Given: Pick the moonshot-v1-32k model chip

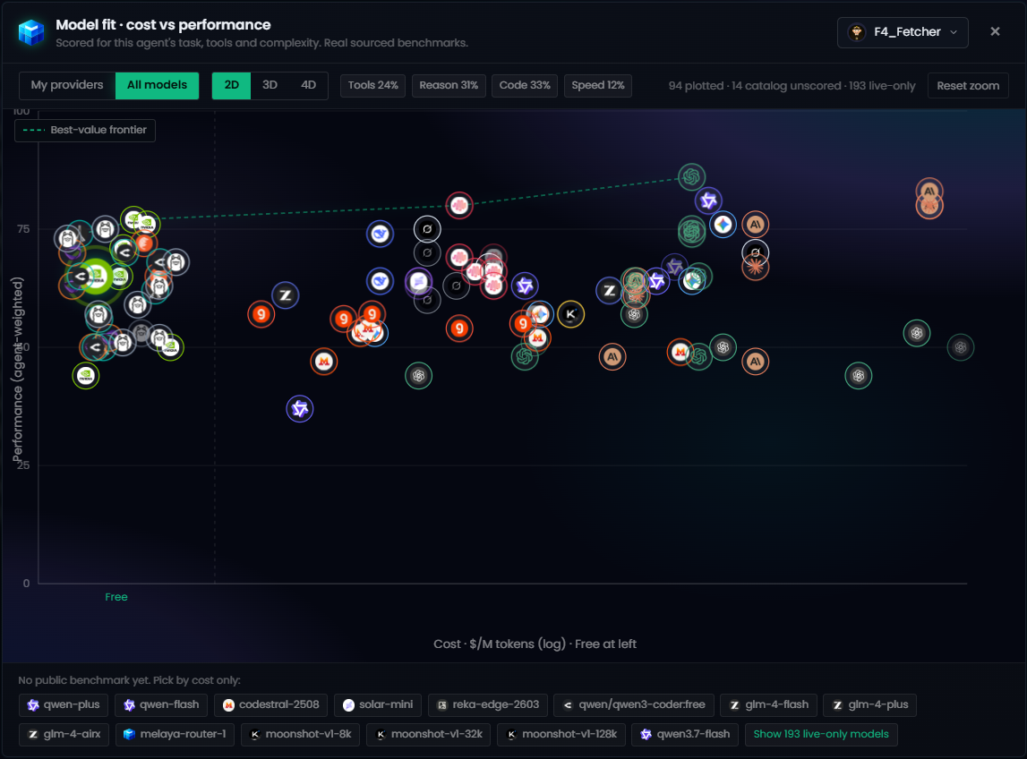Looking at the screenshot, I should pyautogui.click(x=428, y=734).
